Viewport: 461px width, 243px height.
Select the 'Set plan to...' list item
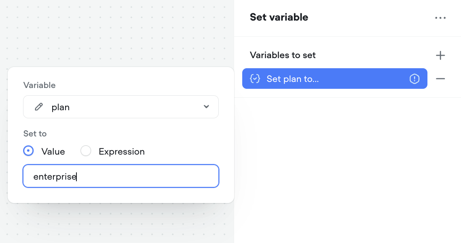pyautogui.click(x=324, y=79)
